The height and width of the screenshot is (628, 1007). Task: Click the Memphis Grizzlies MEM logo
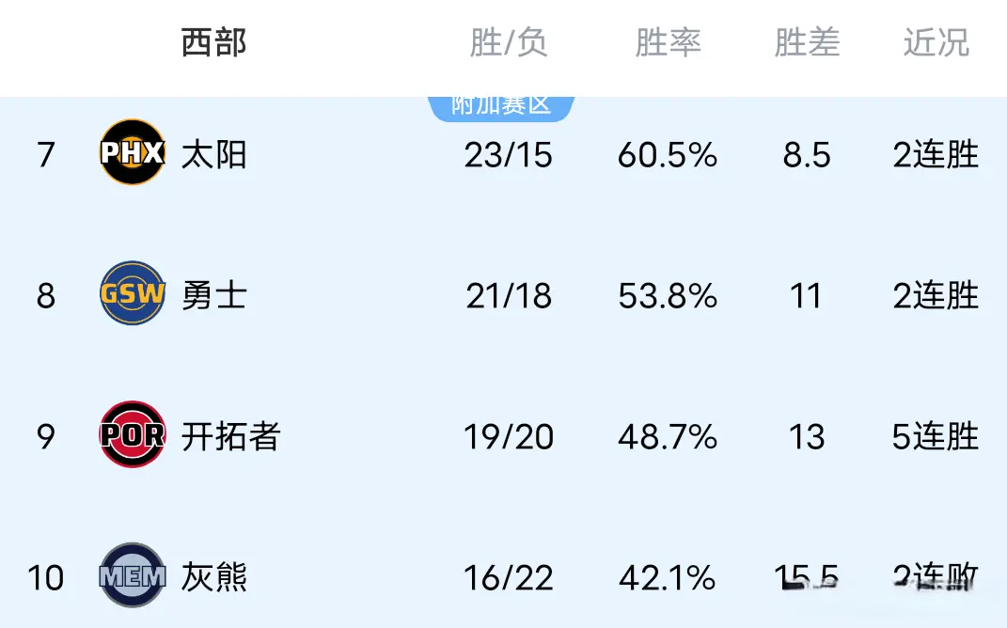tap(133, 575)
